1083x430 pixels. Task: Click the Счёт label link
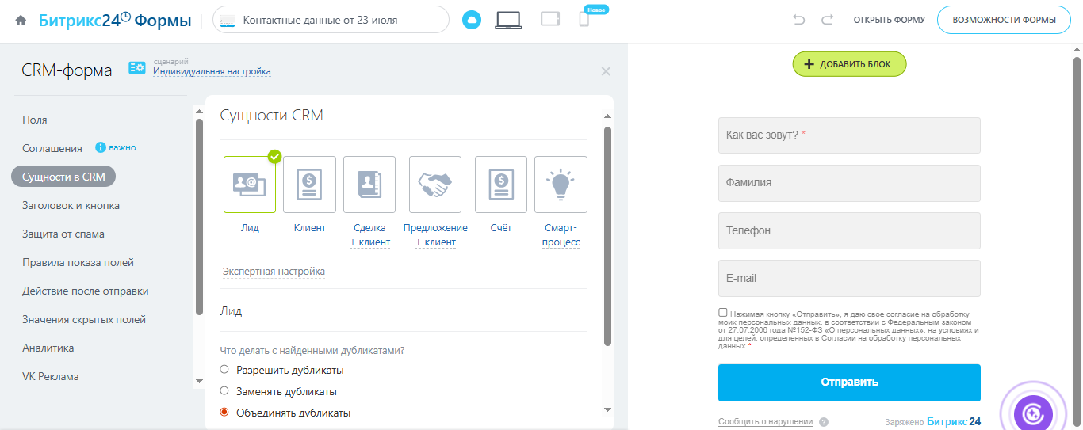tap(501, 228)
